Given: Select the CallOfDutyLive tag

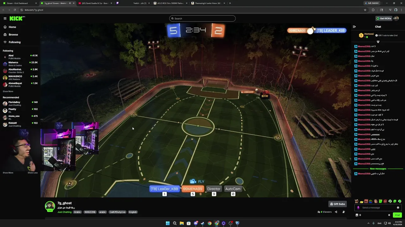Looking at the screenshot, I should point(118,212).
